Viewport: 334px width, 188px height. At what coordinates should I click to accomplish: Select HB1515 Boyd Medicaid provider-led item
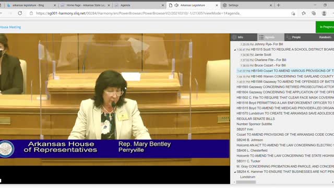(285, 108)
